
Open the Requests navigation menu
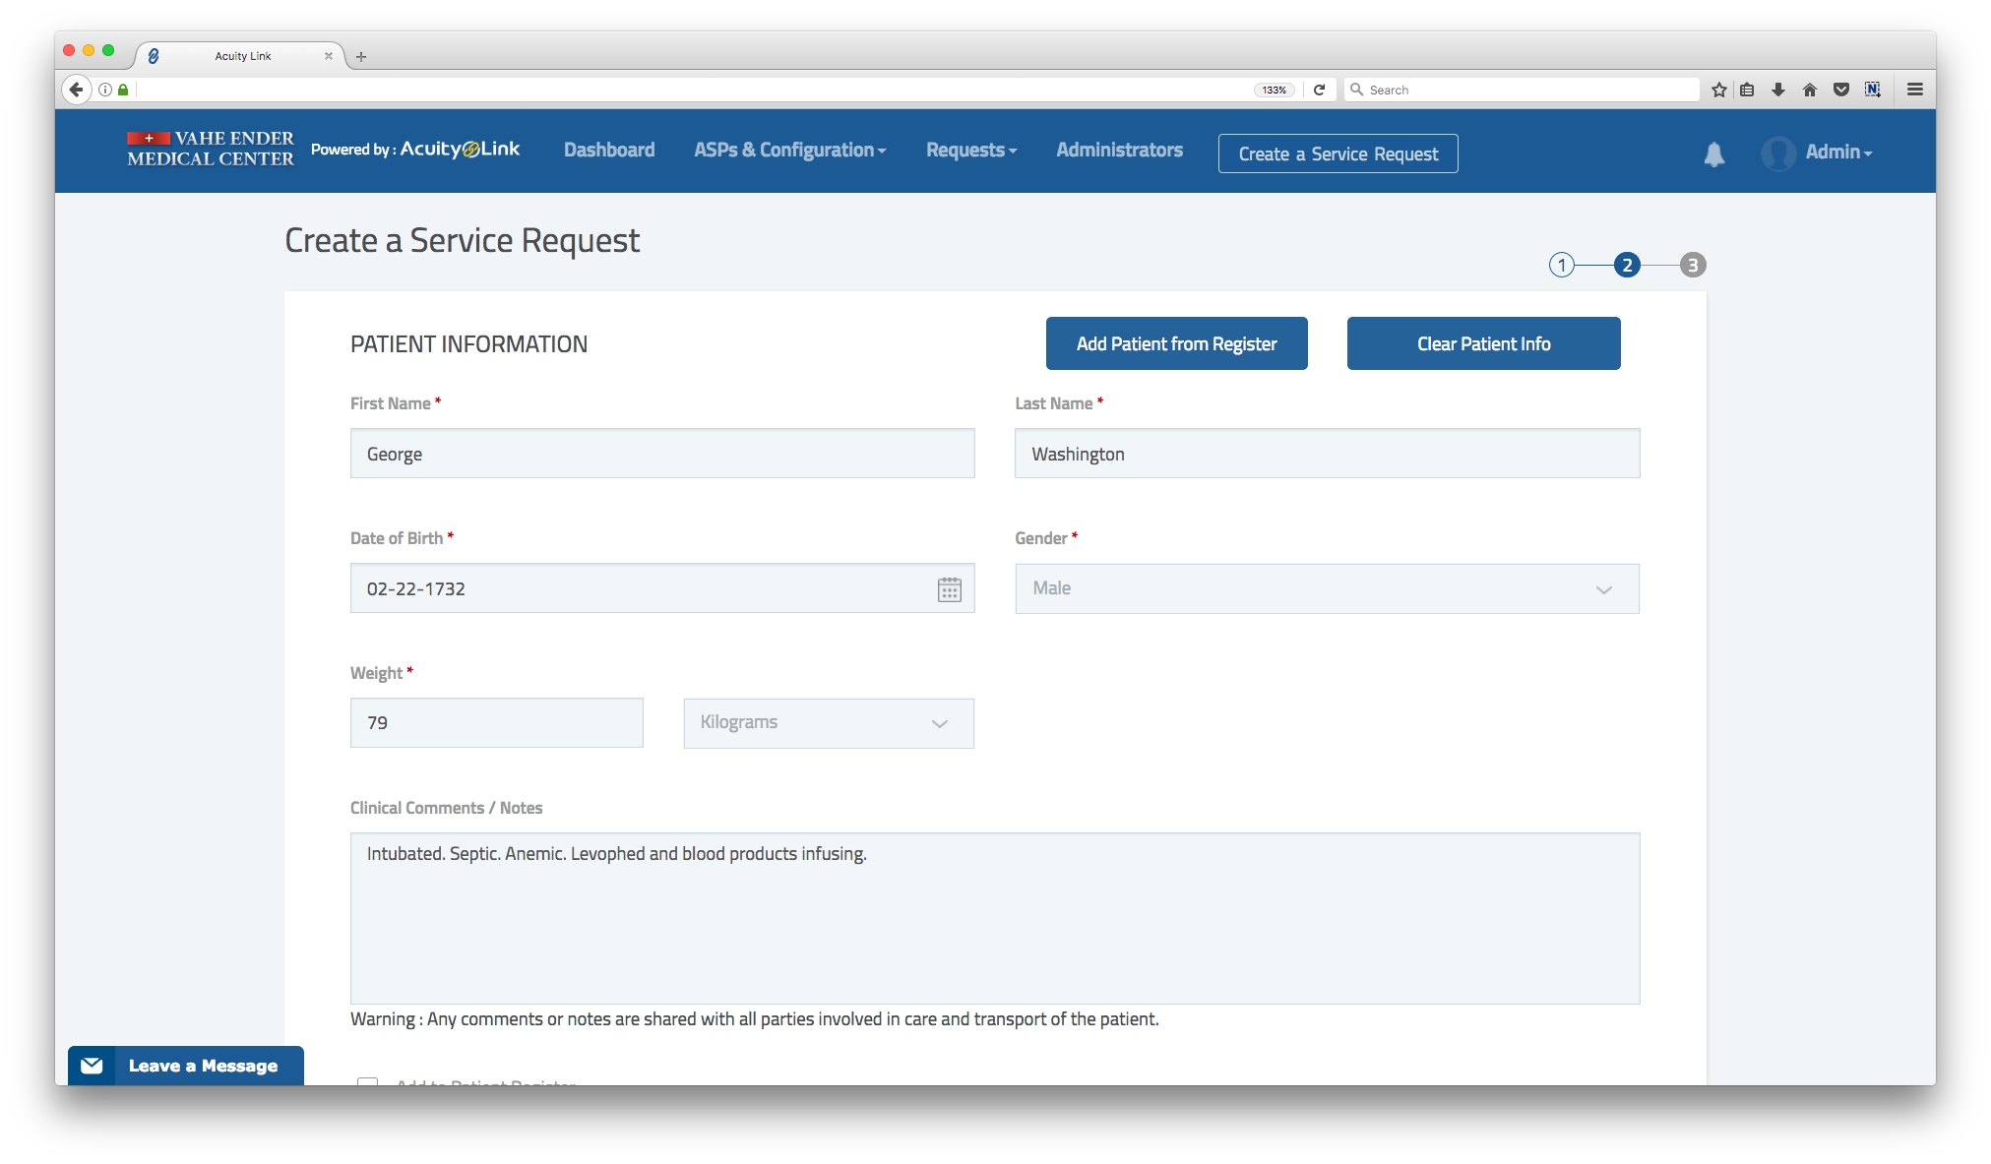(970, 151)
